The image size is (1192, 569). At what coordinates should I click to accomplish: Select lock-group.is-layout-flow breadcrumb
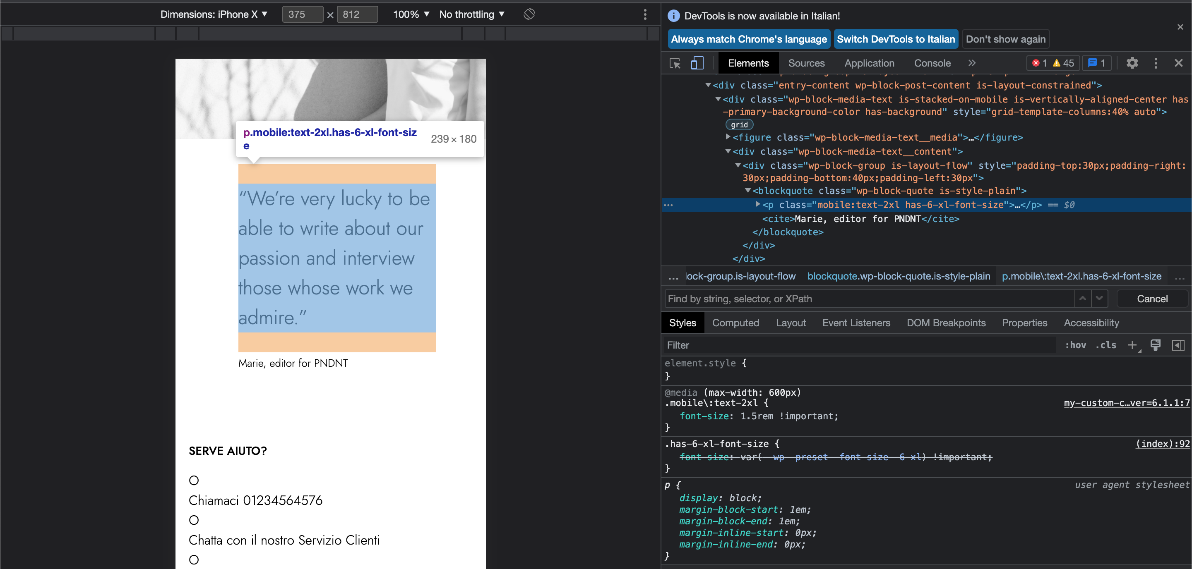740,276
